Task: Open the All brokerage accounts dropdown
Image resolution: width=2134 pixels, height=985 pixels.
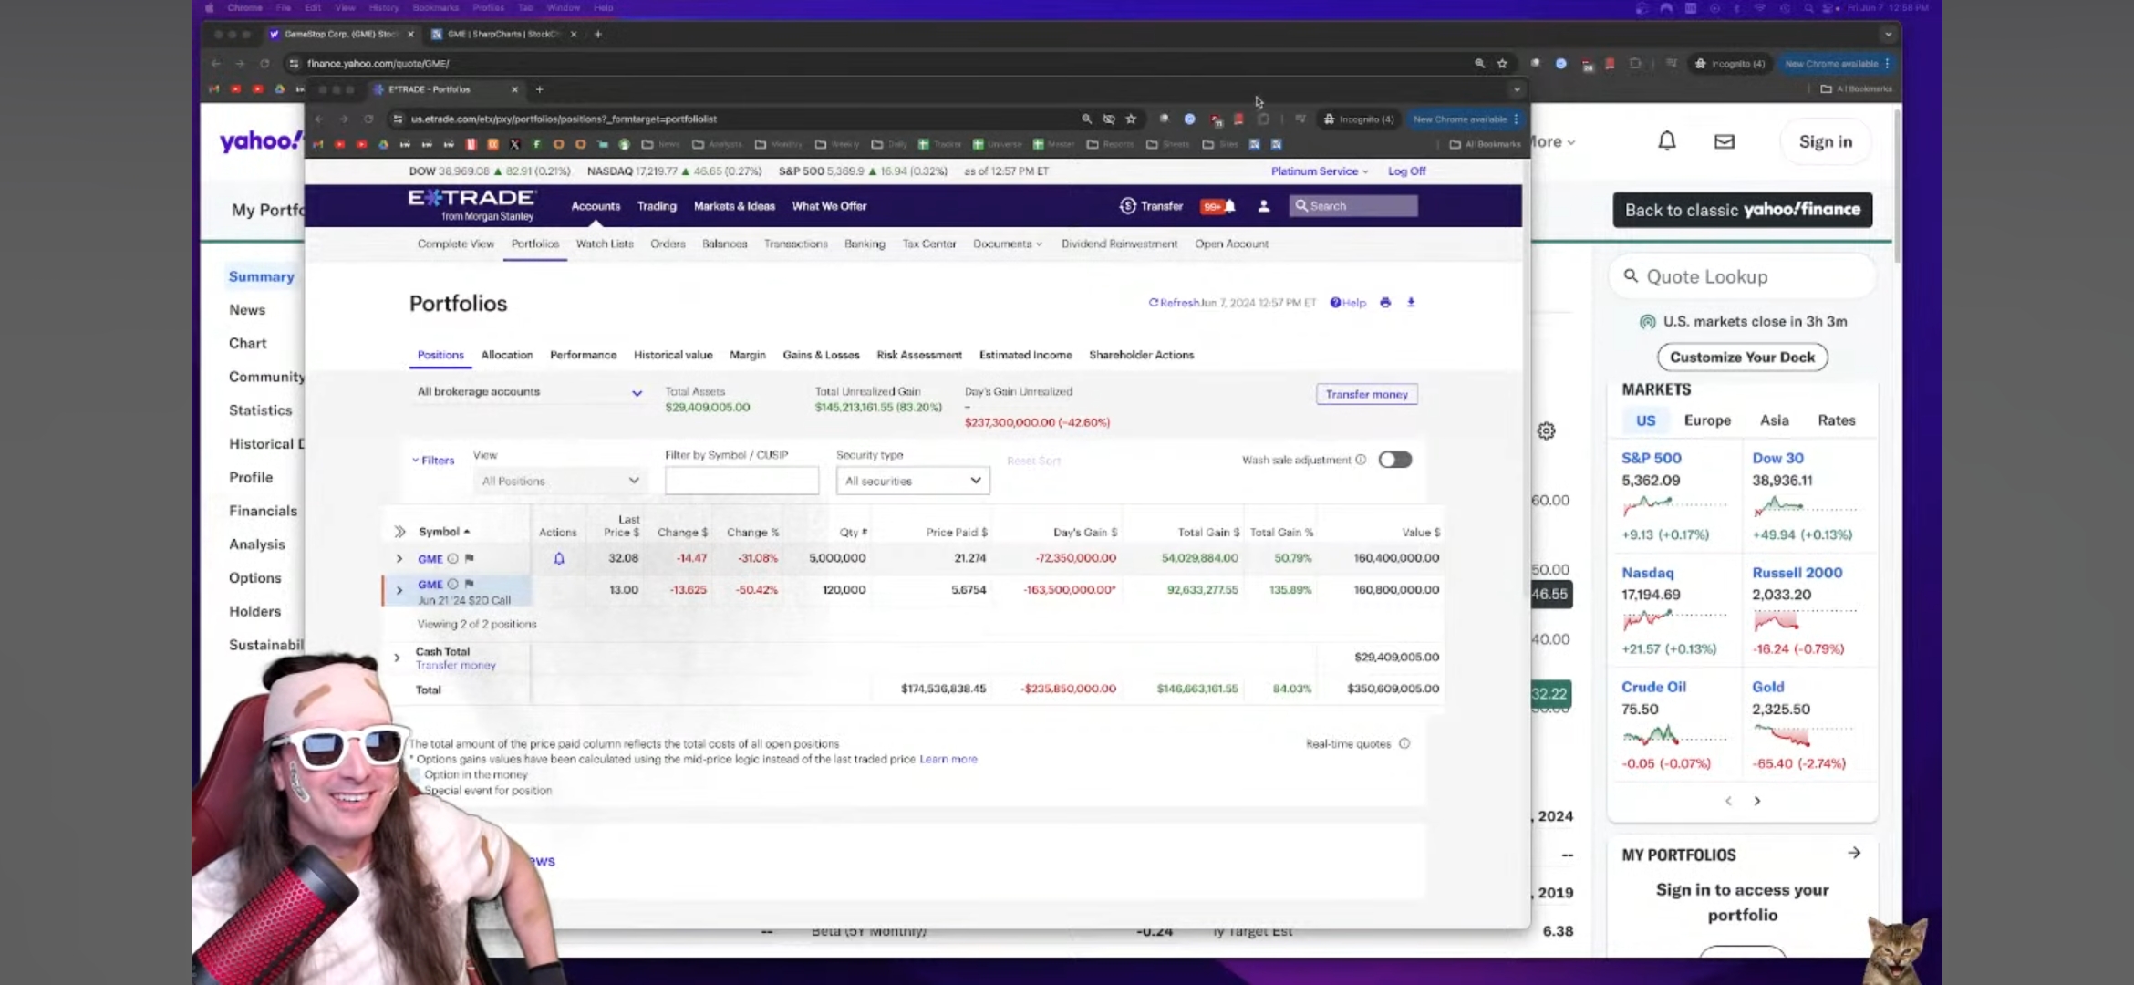Action: 529,392
